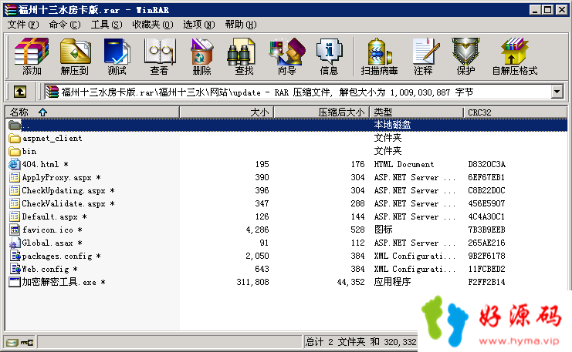This screenshot has height=352, width=572.
Task: Click size value 2,050 for packages.config
Action: coord(257,256)
